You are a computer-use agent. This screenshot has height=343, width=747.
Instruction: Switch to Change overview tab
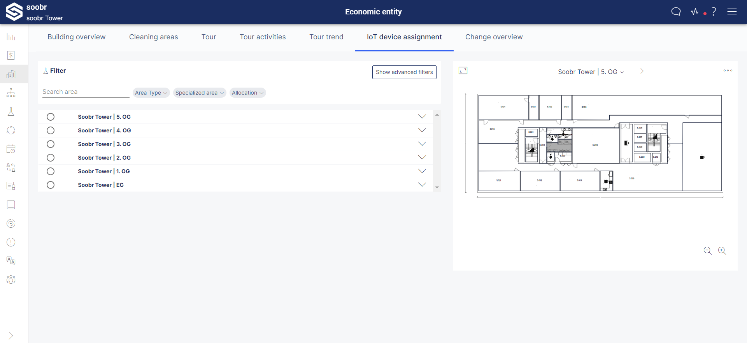tap(494, 37)
